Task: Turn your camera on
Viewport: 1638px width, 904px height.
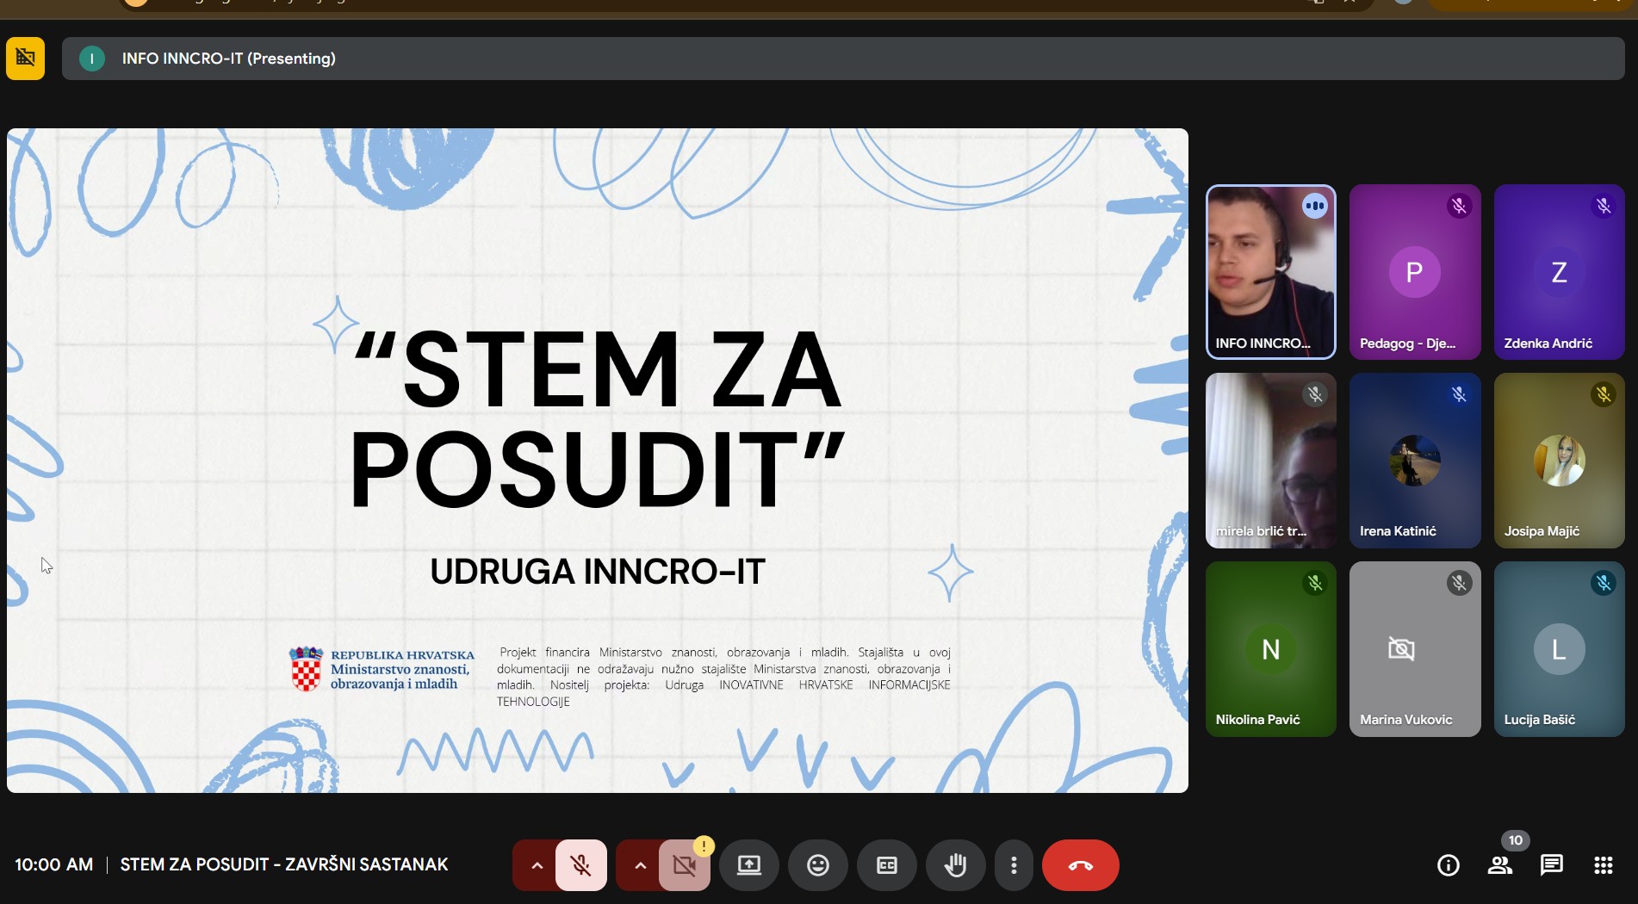Action: (684, 865)
